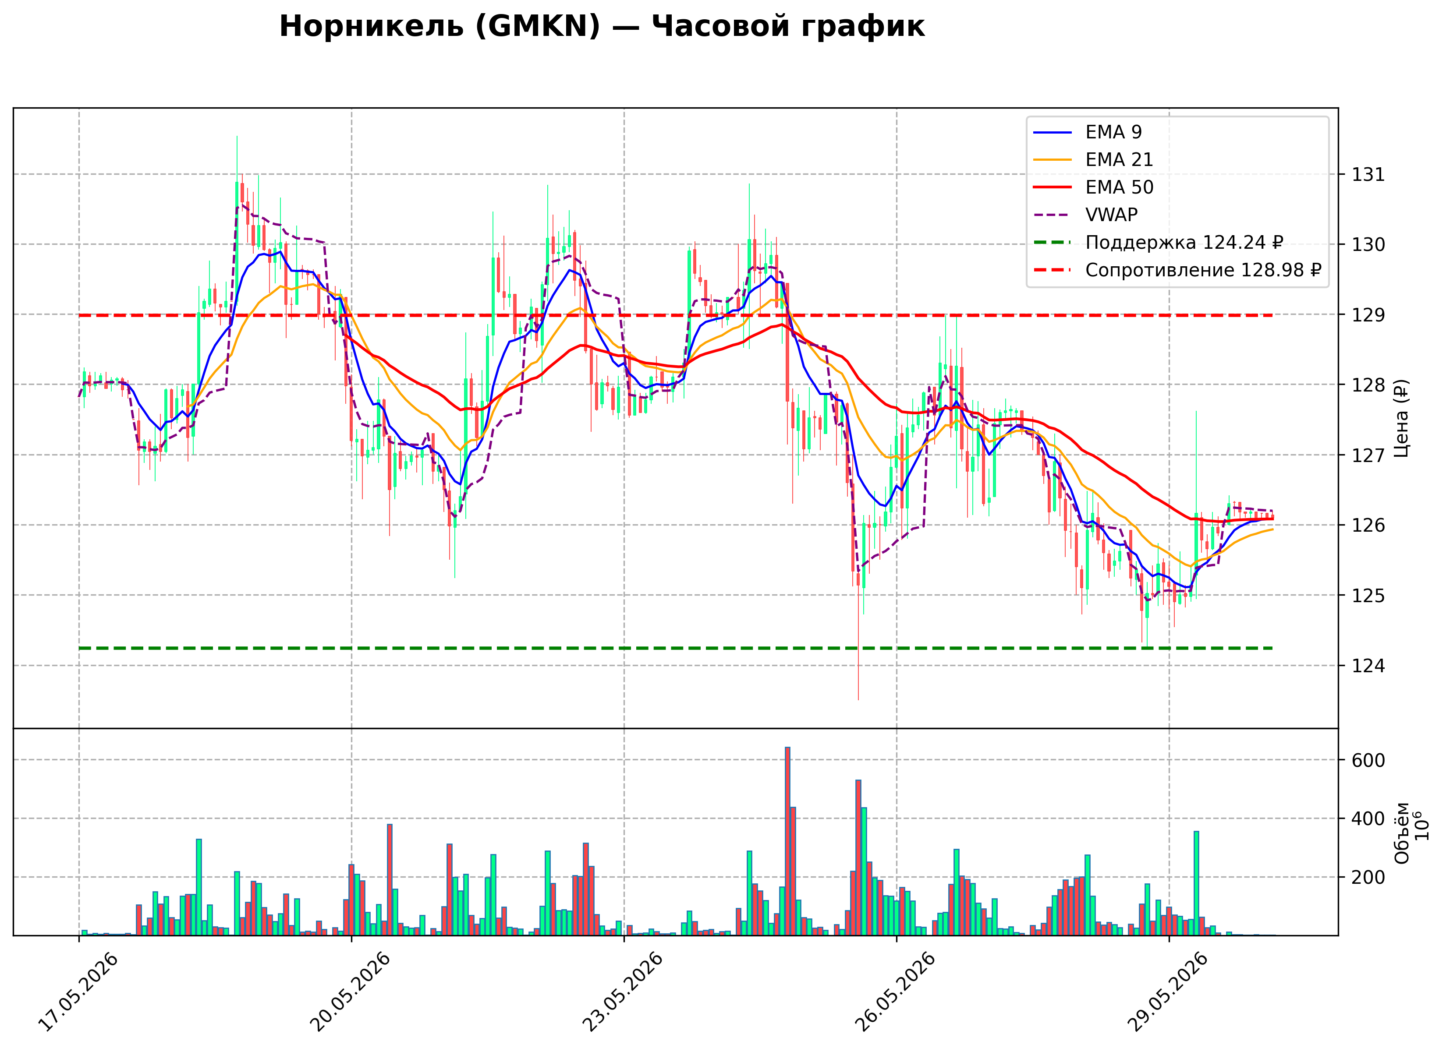Viewport: 1446px width, 1048px height.
Task: Click the volume axis label 400
Action: tap(1368, 819)
